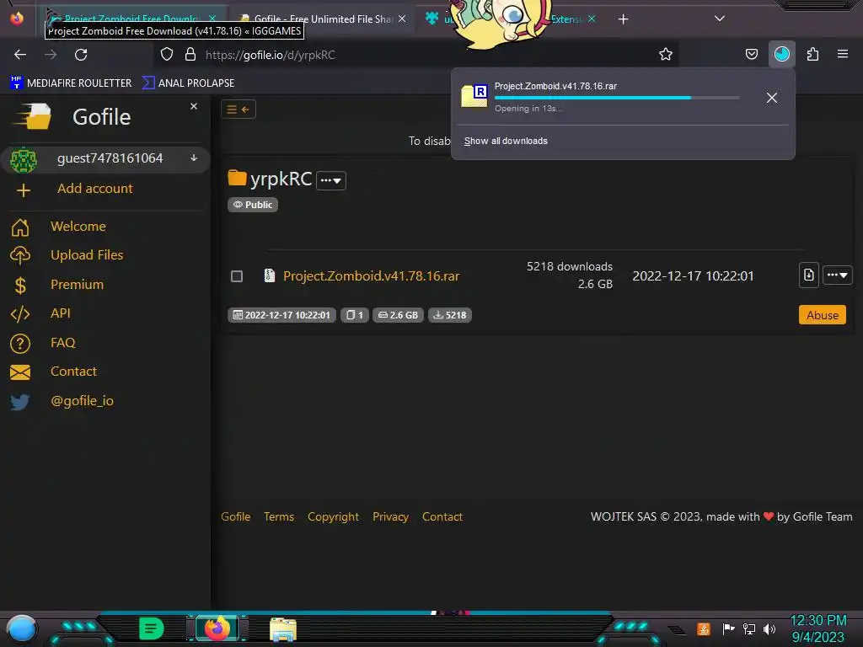Open the taskbar Start orb
863x647 pixels.
tap(22, 628)
